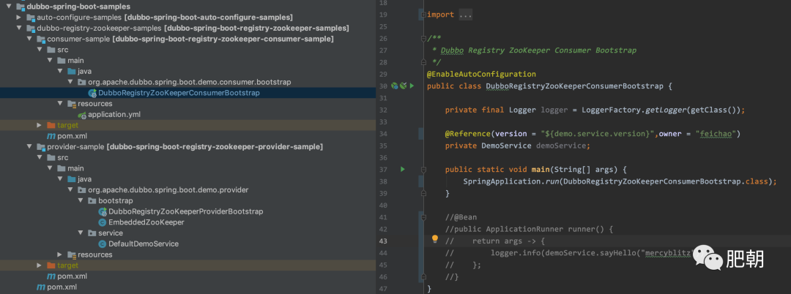
Task: Click the class name DubboRegistryZooKeeperConsumerBootstrap on line 30
Action: pos(575,86)
